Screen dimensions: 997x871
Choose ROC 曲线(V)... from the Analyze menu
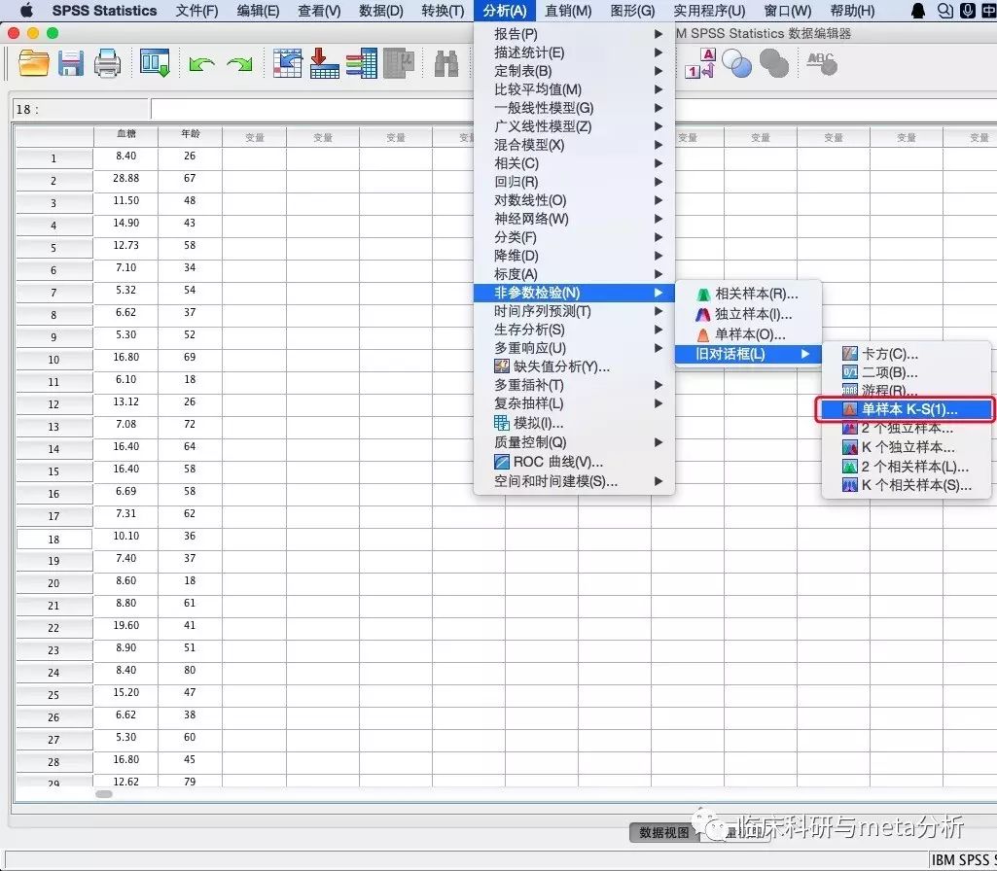coord(574,461)
